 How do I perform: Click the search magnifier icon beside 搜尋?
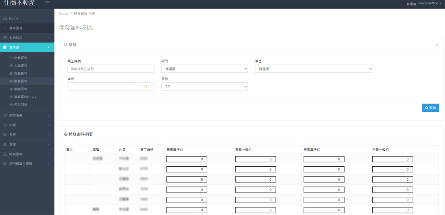(x=66, y=45)
